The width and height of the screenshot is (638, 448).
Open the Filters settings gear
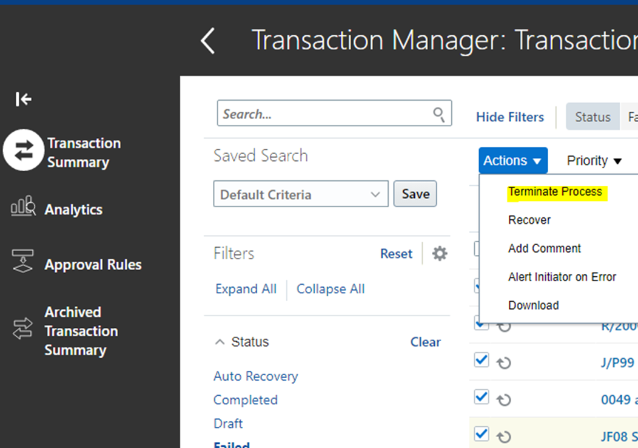(x=439, y=254)
